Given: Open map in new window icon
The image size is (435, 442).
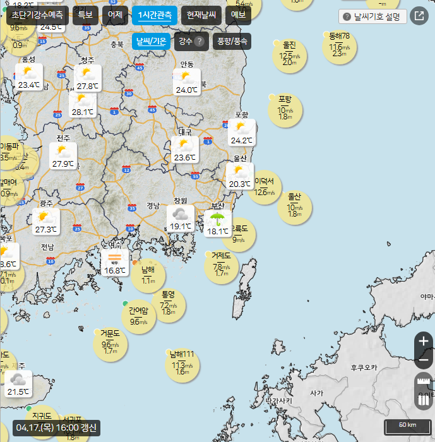Looking at the screenshot, I should tap(419, 16).
